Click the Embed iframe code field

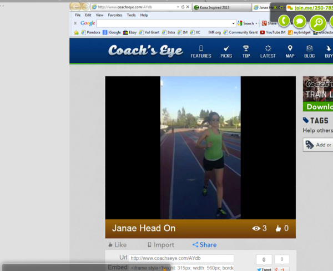181,268
